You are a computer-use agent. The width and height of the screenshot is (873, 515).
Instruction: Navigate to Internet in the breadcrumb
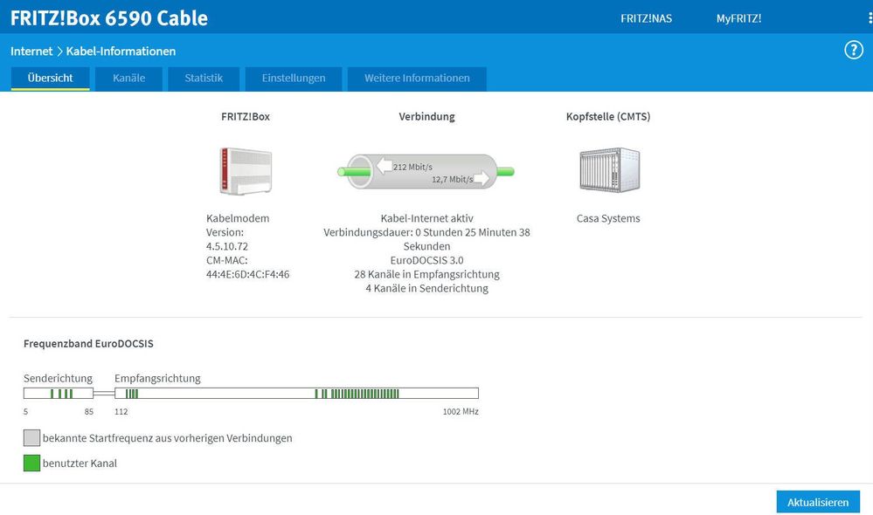31,51
